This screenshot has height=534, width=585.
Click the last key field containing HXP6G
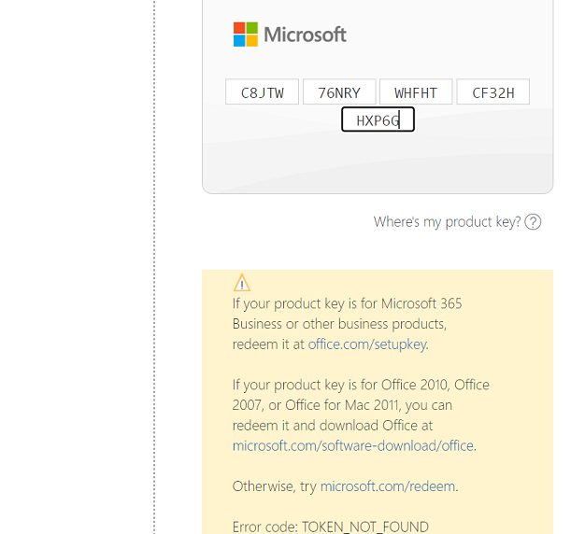pos(378,119)
